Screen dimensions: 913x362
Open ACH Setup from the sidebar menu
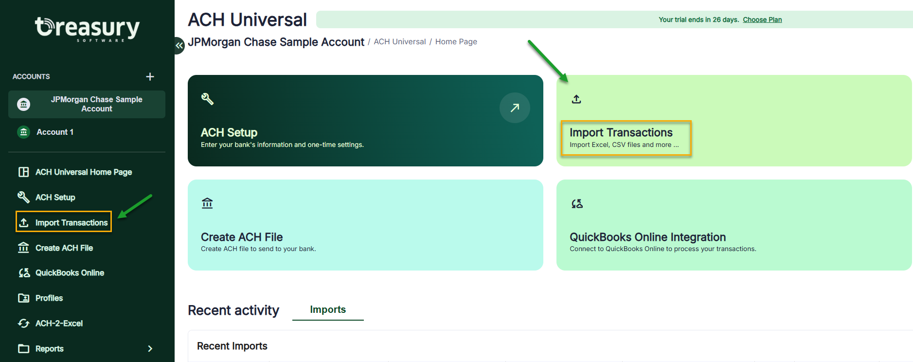click(x=55, y=198)
